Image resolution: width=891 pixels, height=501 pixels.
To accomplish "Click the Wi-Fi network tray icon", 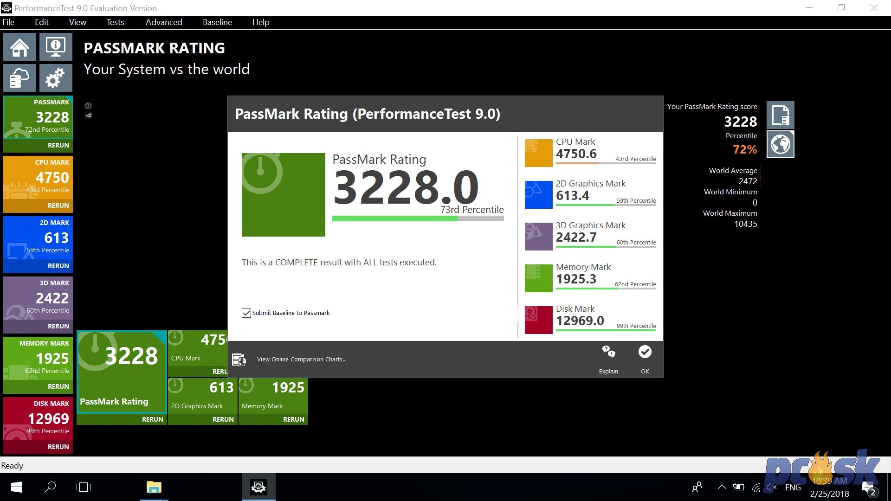I will coord(756,487).
